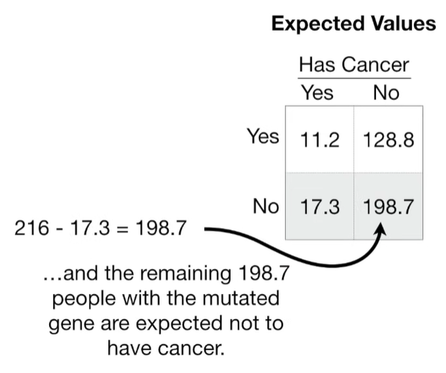Click the 11.2 table cell
This screenshot has width=446, height=373.
pos(320,140)
